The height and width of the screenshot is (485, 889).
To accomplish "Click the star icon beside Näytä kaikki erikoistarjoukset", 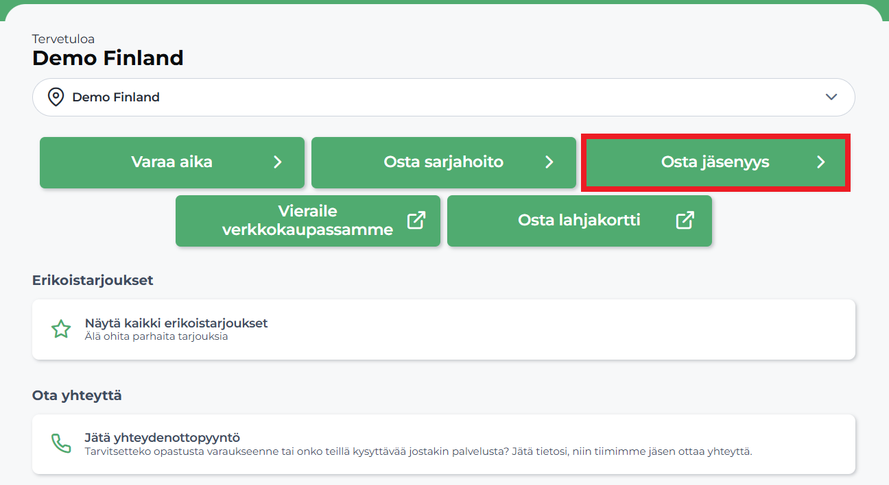I will coord(61,329).
